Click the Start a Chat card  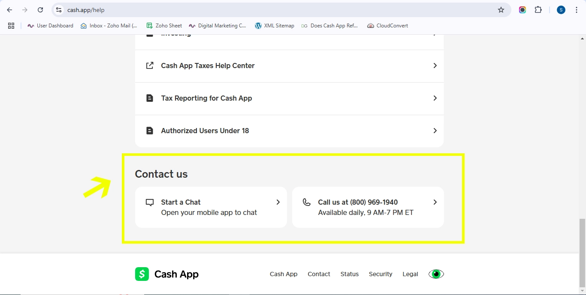211,207
